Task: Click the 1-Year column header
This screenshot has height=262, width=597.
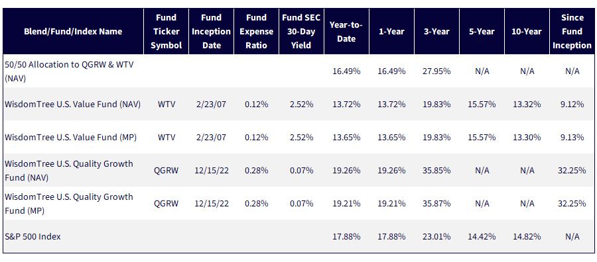Action: [391, 31]
